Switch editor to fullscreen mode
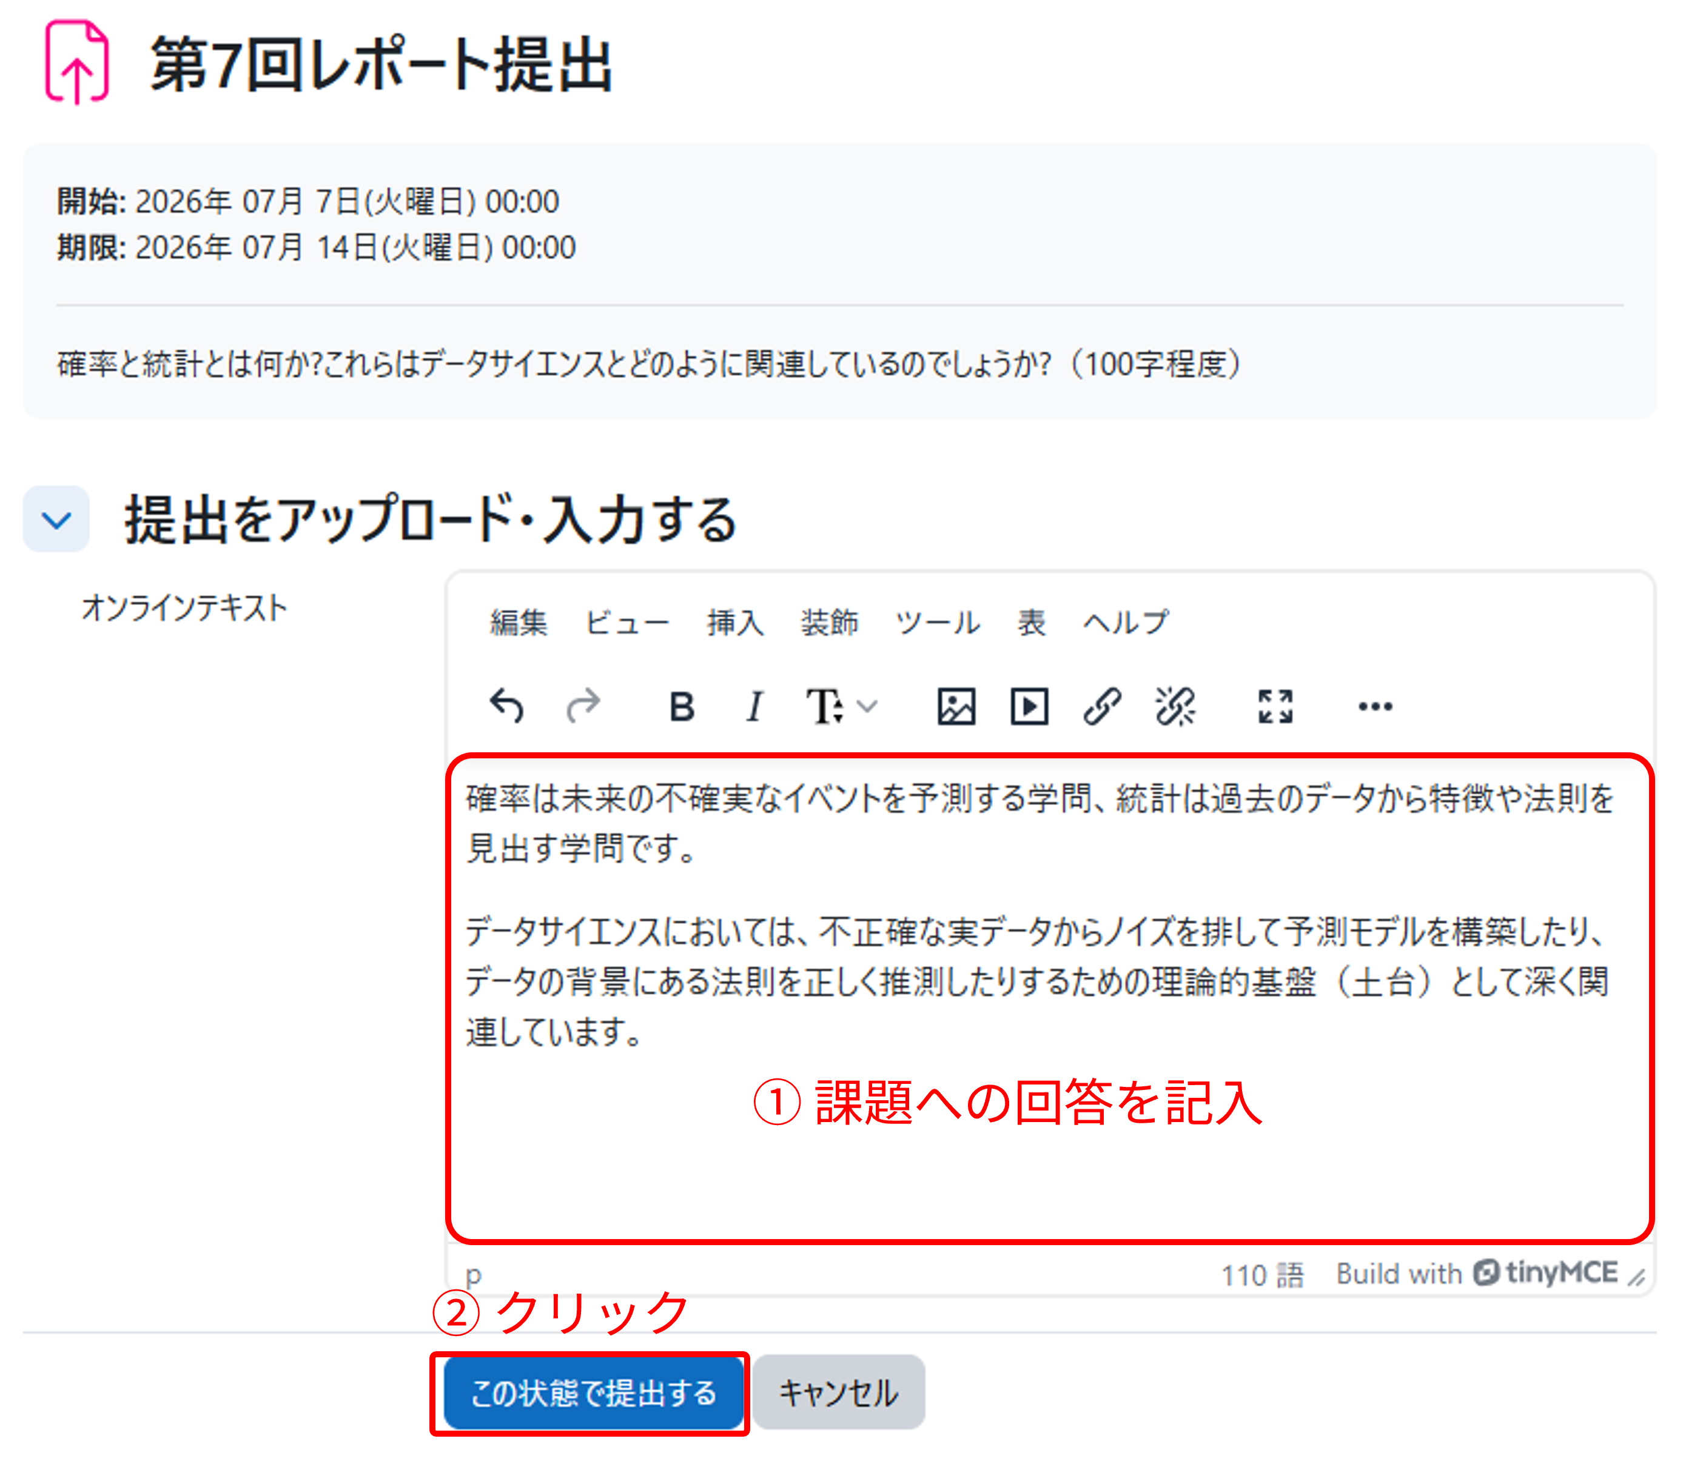 coord(1275,706)
